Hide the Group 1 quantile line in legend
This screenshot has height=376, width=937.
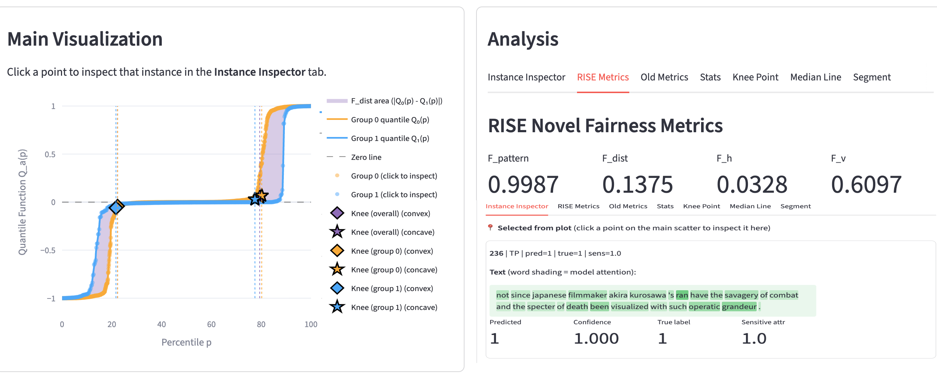tap(389, 139)
